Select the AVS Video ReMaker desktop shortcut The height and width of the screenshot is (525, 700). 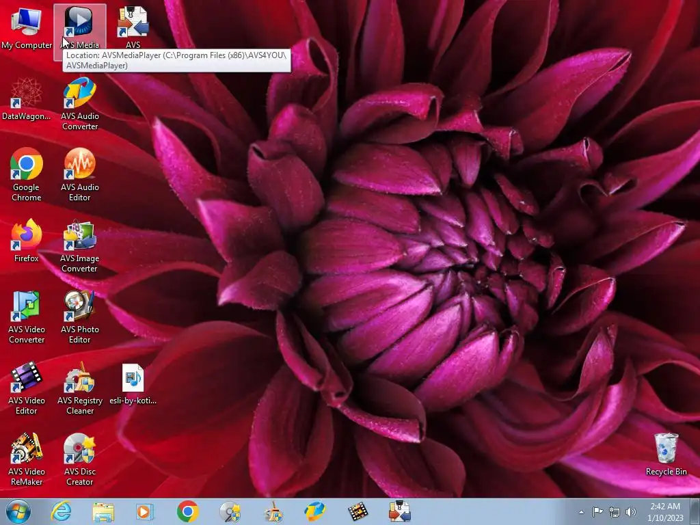(27, 459)
